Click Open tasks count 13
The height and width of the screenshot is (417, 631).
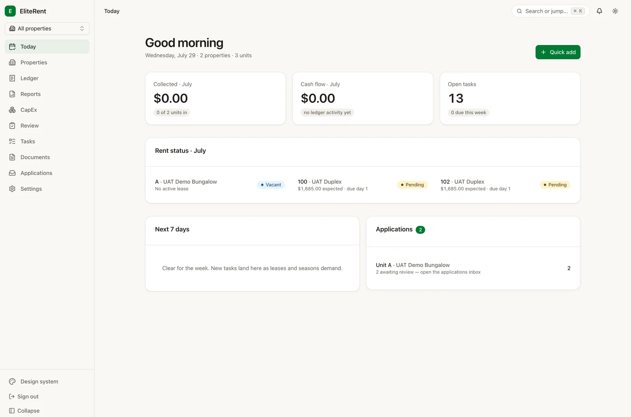[x=456, y=98]
